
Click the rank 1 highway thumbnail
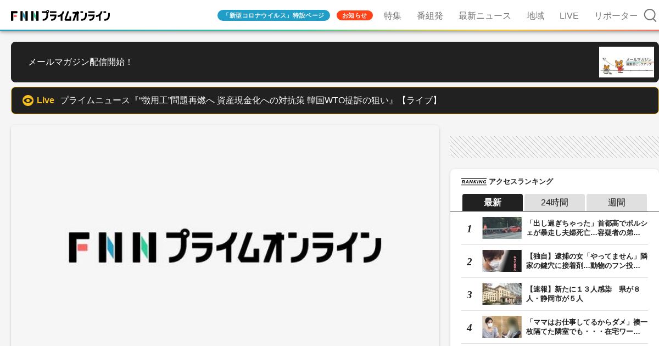pyautogui.click(x=502, y=228)
